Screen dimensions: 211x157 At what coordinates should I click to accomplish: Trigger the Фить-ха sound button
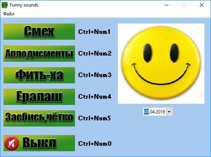tap(39, 75)
